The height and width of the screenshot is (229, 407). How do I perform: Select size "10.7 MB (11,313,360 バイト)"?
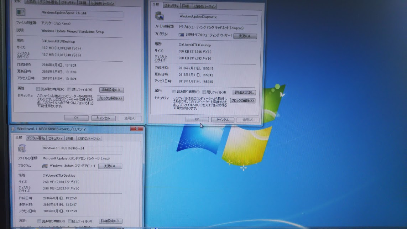(61, 48)
